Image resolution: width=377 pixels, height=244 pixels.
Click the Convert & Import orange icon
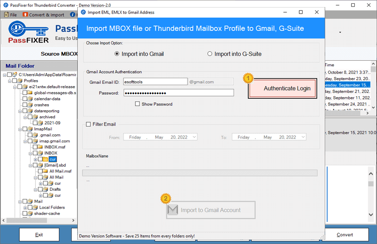(25, 15)
